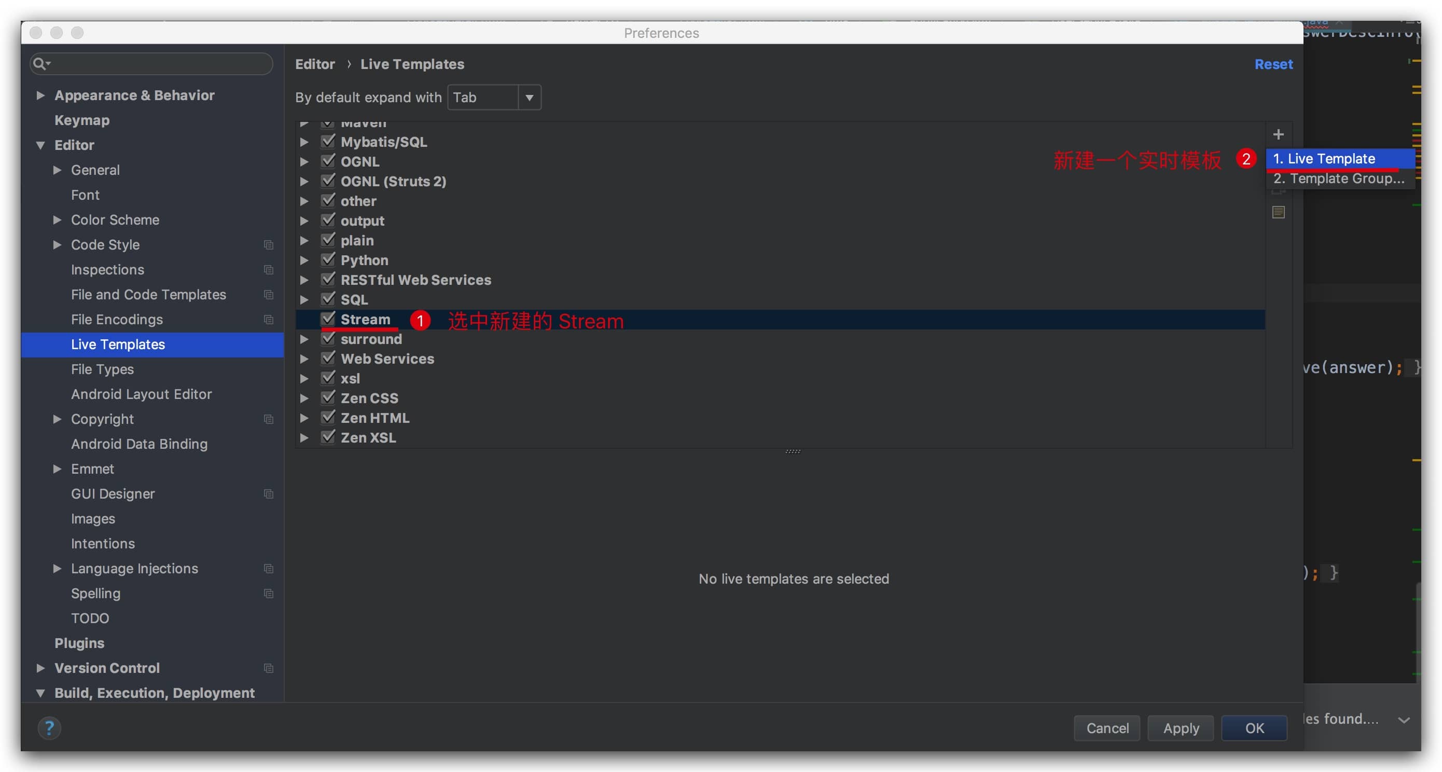1442x772 pixels.
Task: Click the Cancel button
Action: 1107,728
